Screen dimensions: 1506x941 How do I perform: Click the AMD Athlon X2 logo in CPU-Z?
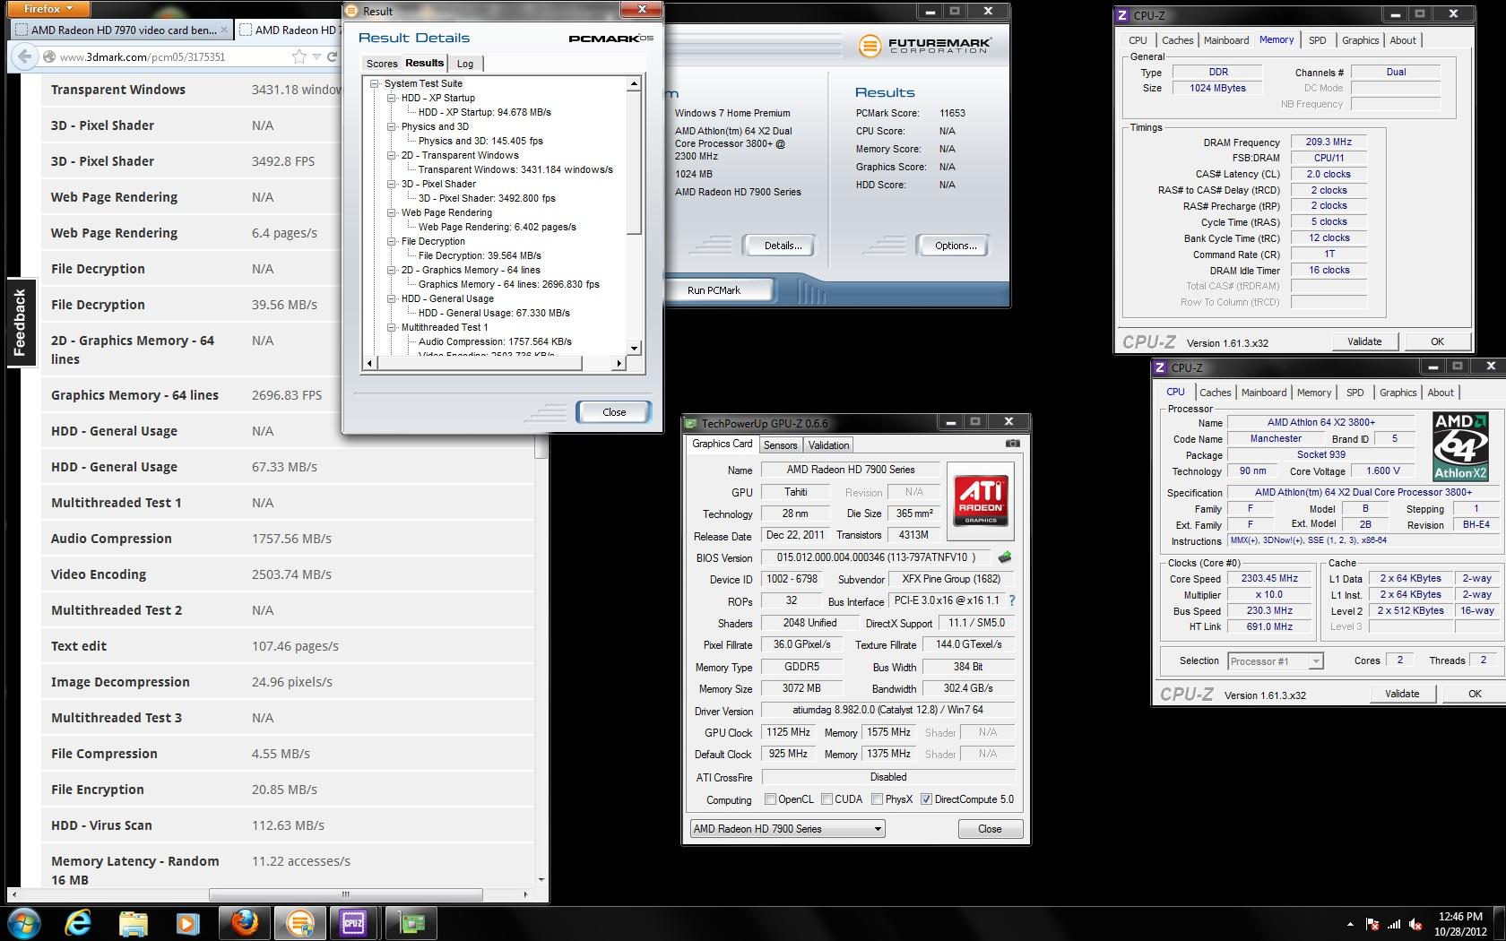pyautogui.click(x=1460, y=446)
